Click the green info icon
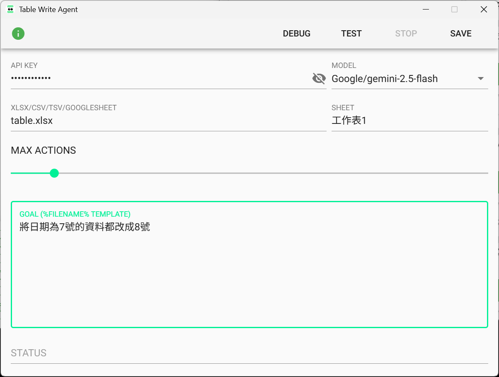 [18, 34]
